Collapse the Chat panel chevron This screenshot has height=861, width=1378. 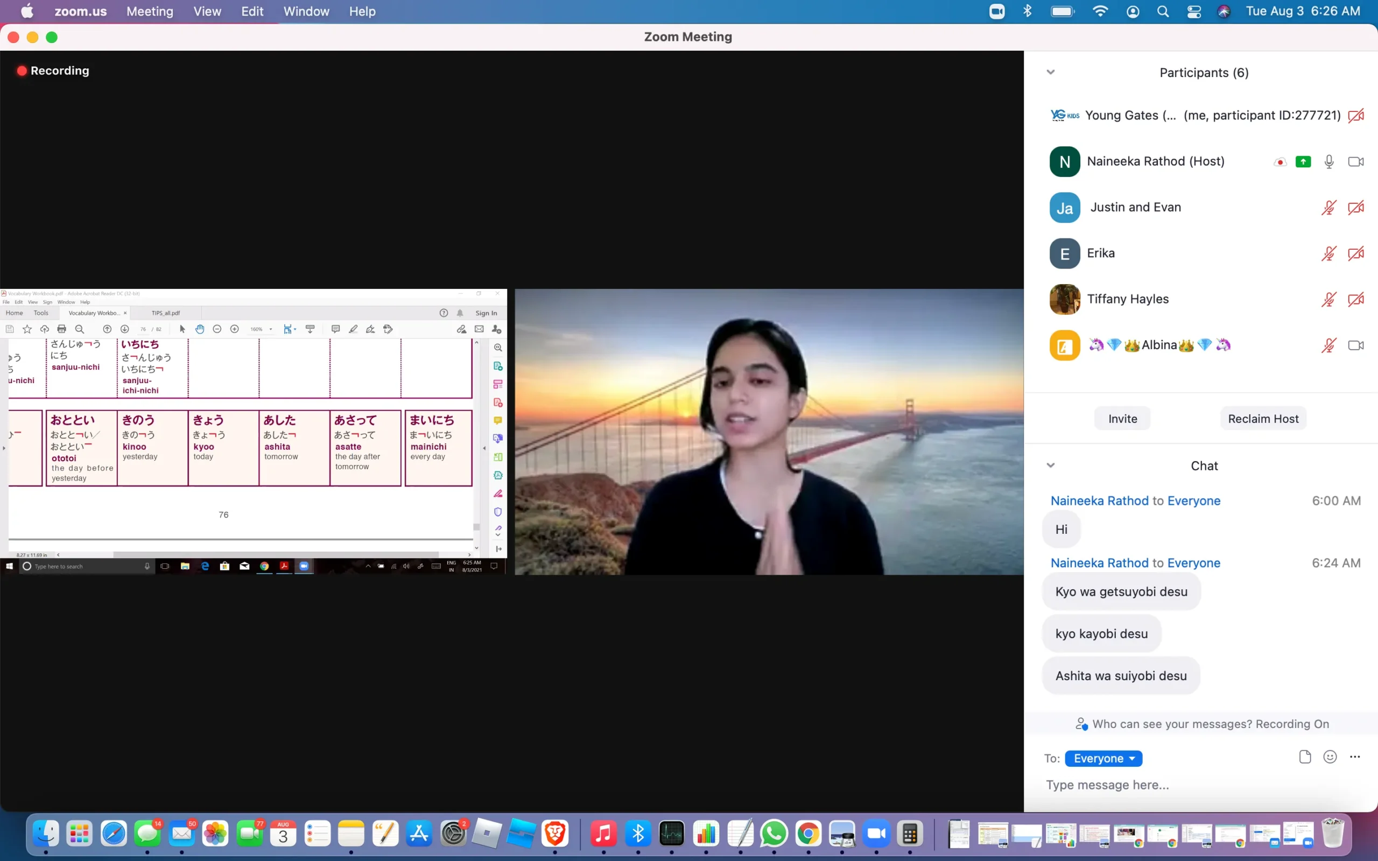[1051, 465]
